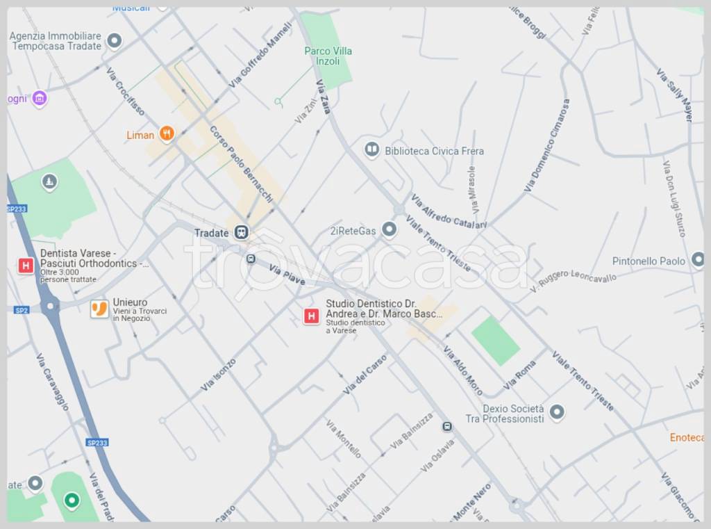Screen dimensions: 711x529
Task: Click the 'Unieuro' store name text
Action: 130,302
